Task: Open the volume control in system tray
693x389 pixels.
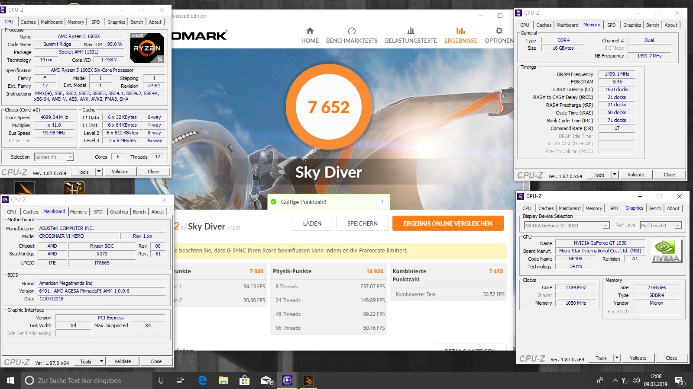Action: click(x=636, y=380)
